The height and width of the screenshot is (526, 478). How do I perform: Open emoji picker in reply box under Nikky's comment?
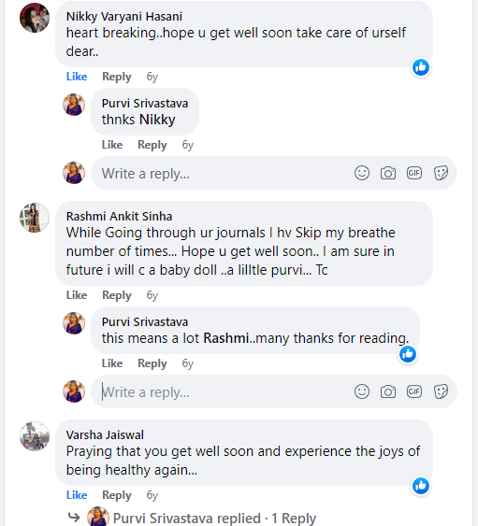click(362, 173)
